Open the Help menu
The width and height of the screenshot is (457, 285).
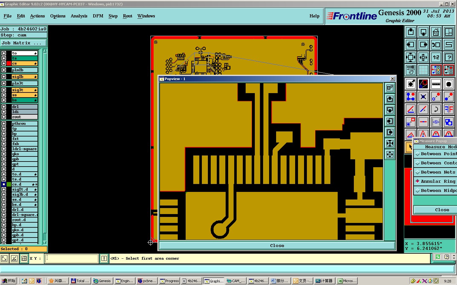point(315,16)
